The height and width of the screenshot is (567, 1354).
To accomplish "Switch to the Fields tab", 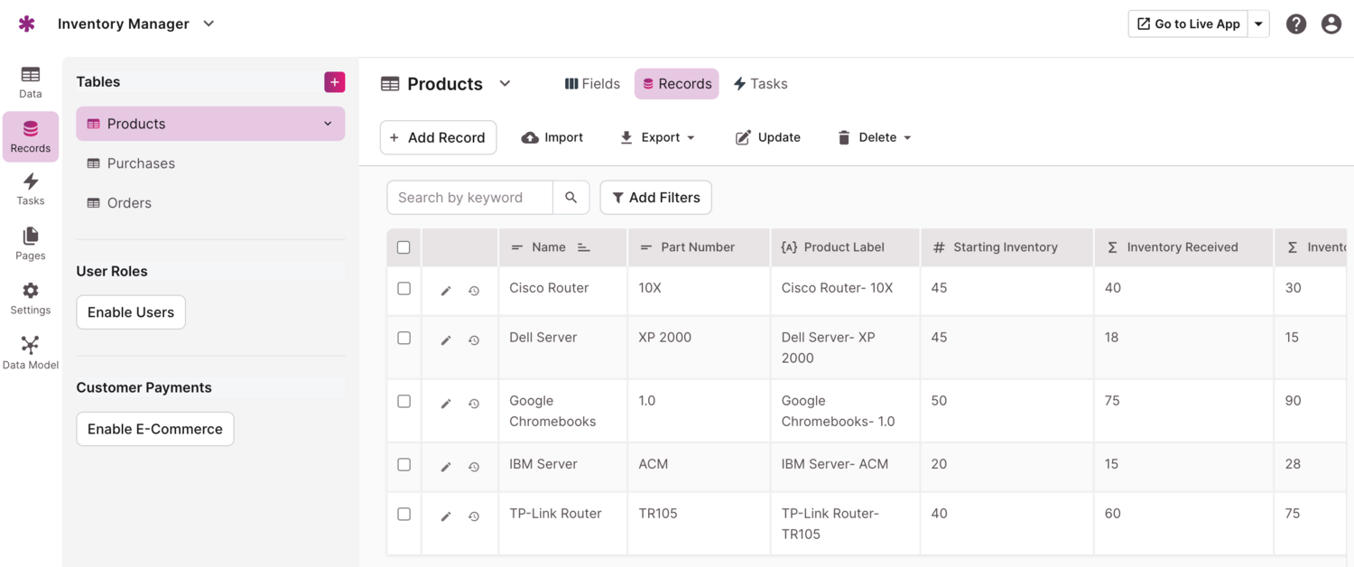I will pos(592,84).
